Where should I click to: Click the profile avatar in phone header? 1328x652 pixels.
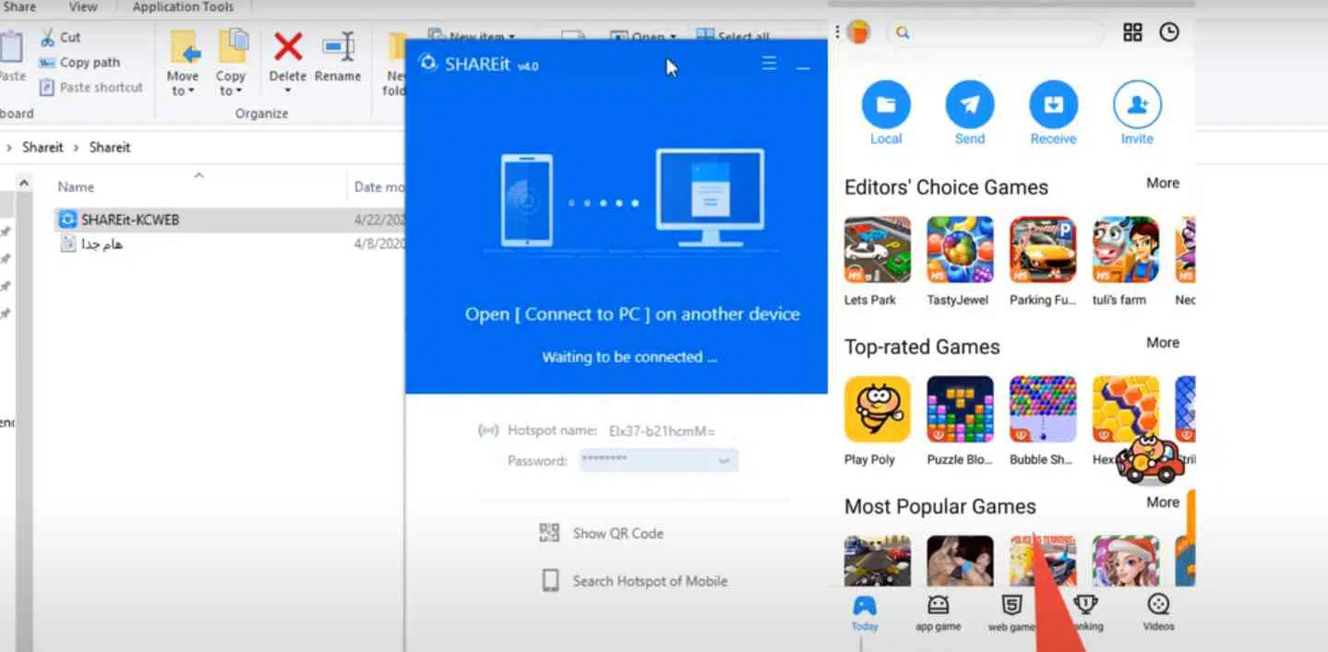click(858, 32)
